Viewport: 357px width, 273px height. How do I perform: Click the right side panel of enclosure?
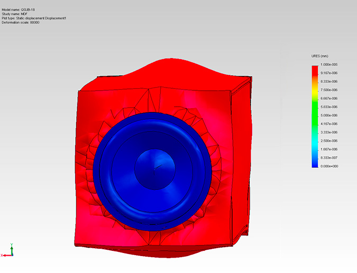pos(241,158)
